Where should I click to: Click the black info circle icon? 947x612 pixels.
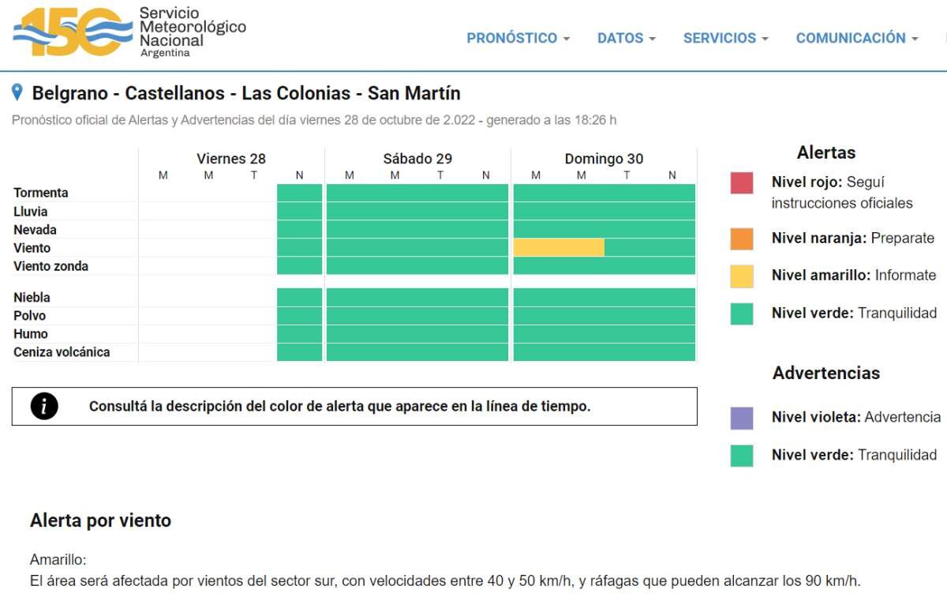(44, 407)
